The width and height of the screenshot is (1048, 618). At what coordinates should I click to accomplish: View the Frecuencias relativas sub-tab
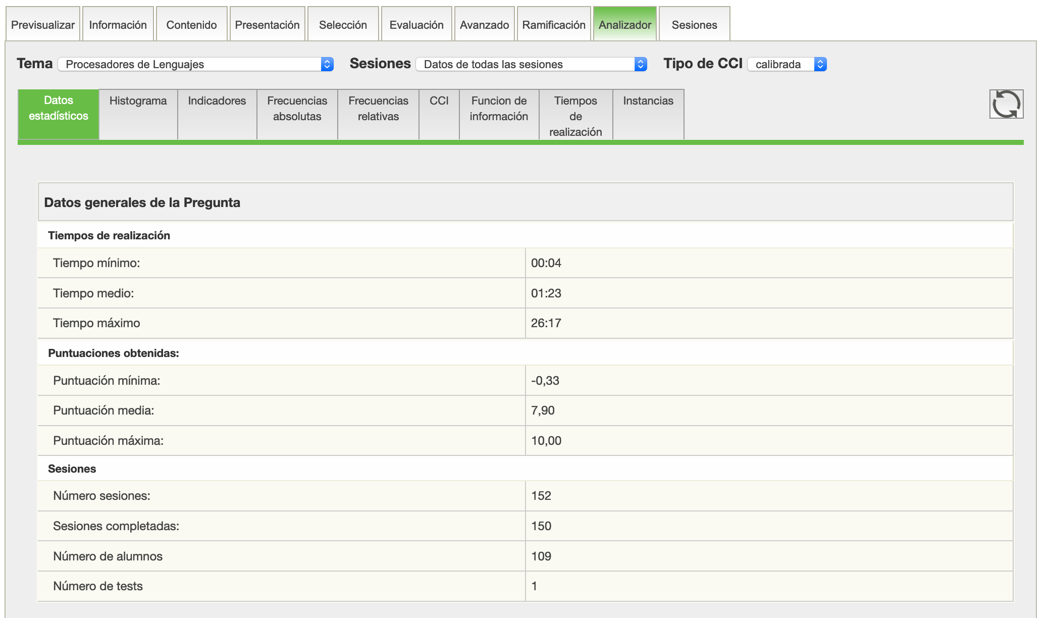coord(378,109)
